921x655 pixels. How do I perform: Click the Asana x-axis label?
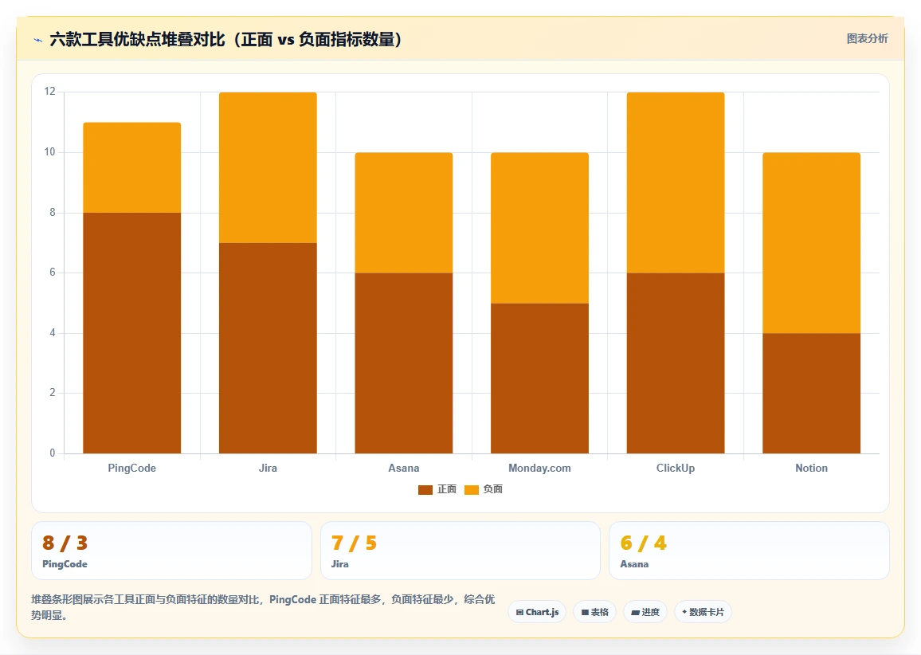coord(403,469)
